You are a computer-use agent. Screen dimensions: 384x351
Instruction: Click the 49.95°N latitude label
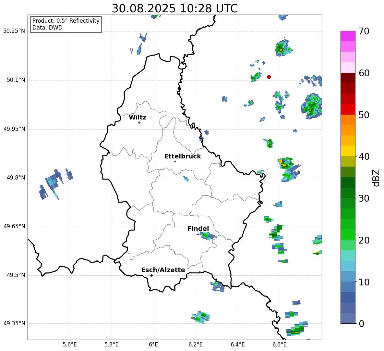coord(14,129)
